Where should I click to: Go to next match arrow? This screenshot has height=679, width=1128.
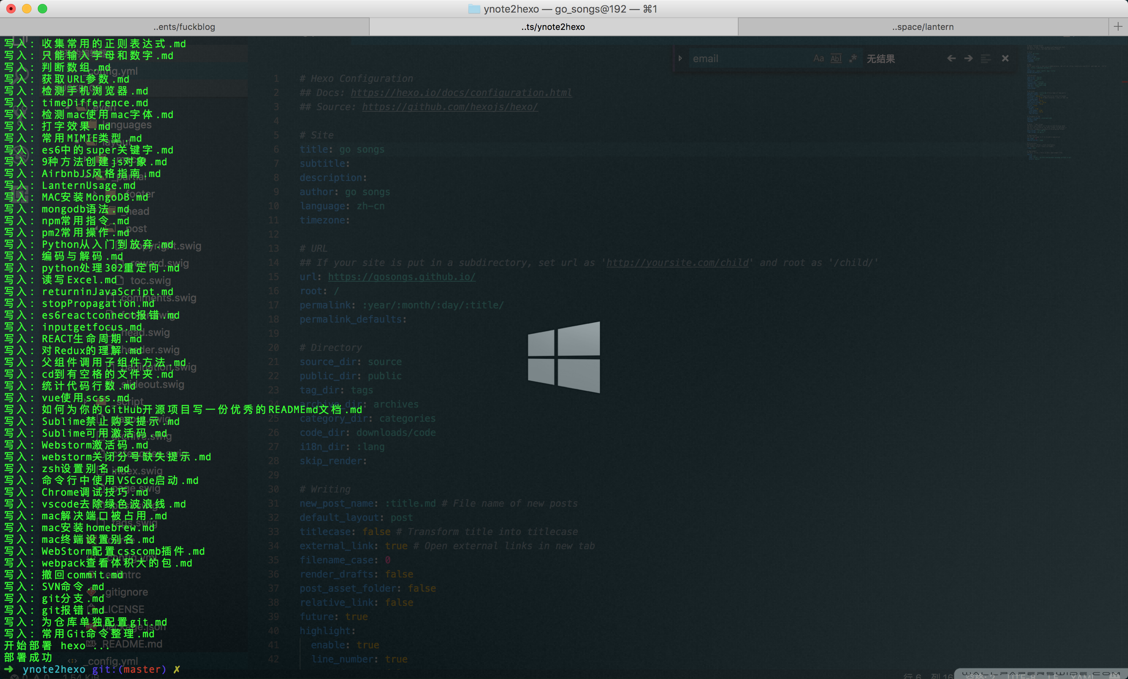tap(968, 59)
